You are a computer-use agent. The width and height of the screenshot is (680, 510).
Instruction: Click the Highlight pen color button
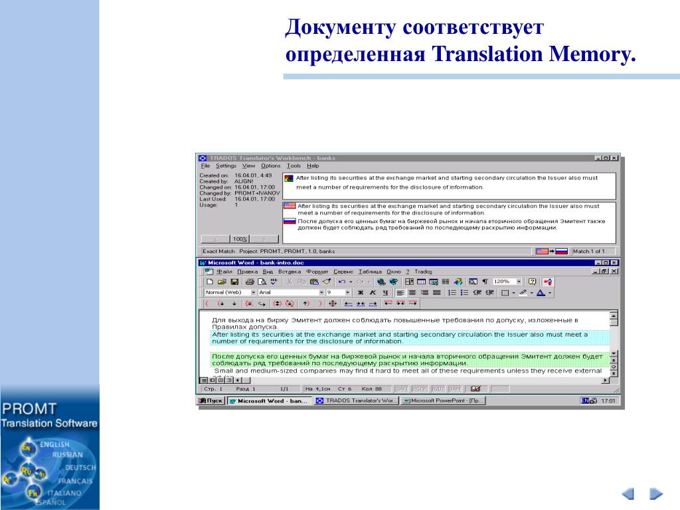click(x=523, y=293)
